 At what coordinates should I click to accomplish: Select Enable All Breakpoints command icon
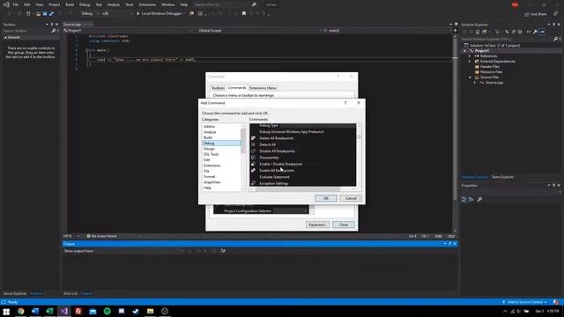coord(253,170)
